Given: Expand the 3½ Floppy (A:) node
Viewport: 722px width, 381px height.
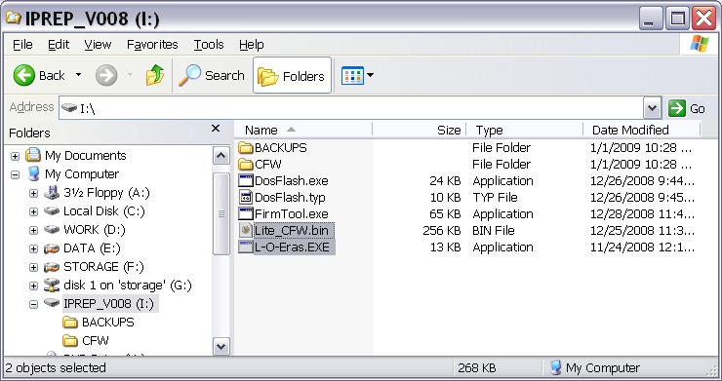Looking at the screenshot, I should click(33, 193).
